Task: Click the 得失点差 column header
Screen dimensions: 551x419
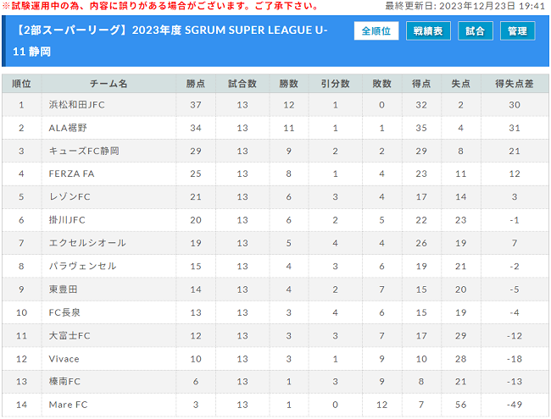Action: click(x=514, y=84)
